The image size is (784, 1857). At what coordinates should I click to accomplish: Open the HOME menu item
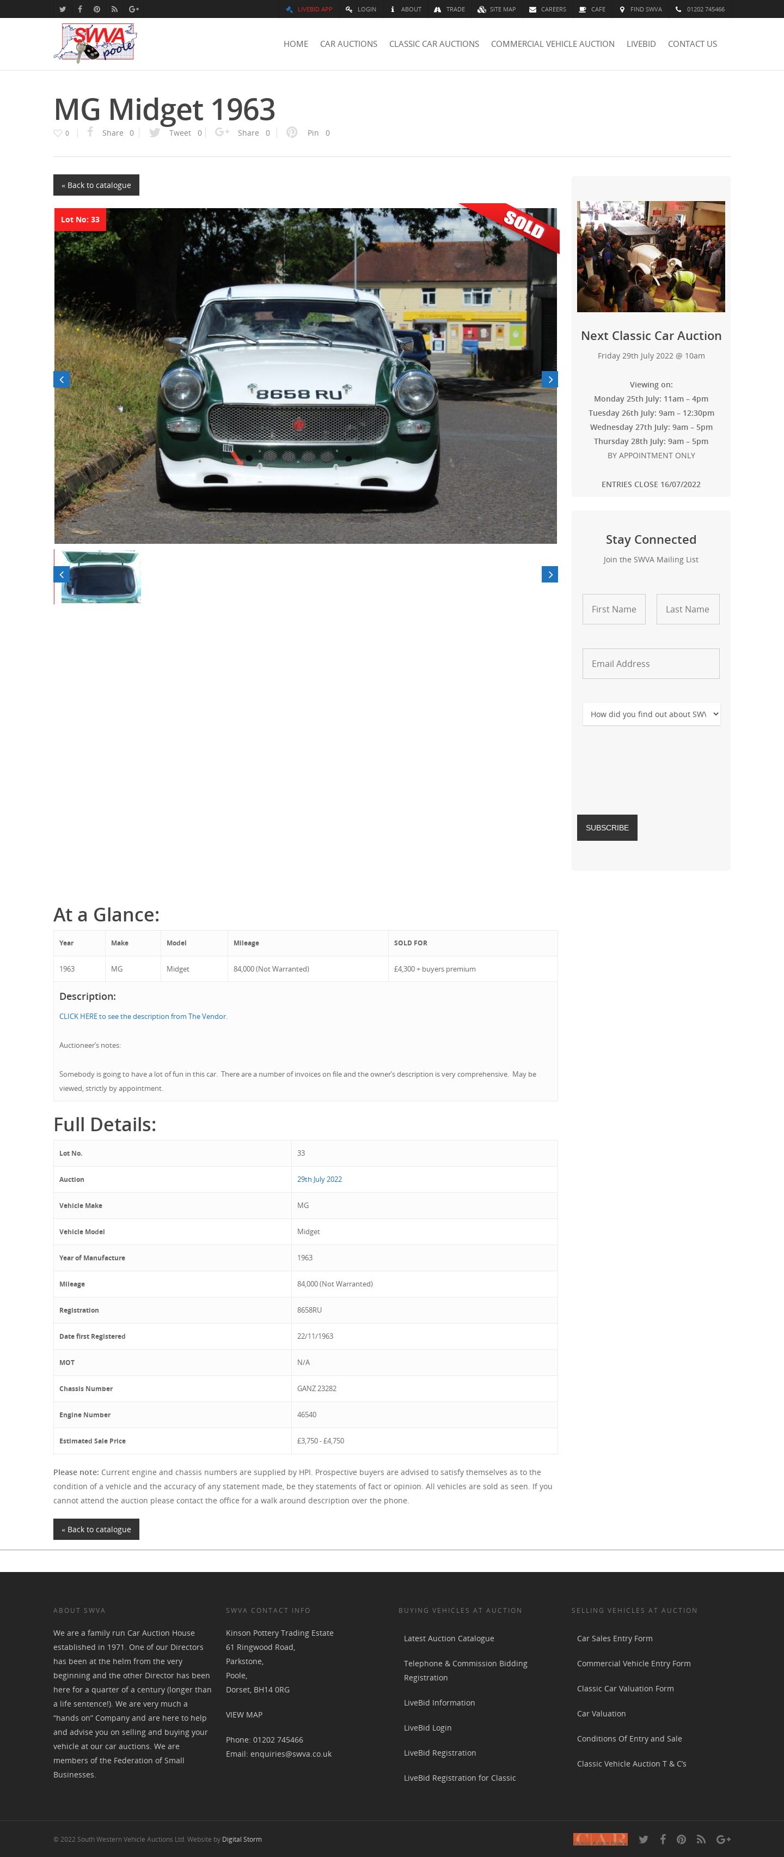(x=296, y=44)
